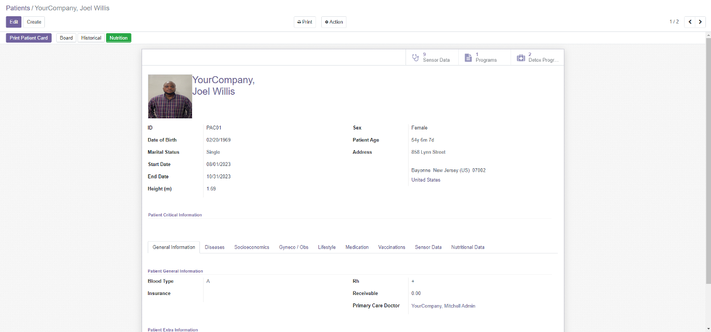The height and width of the screenshot is (332, 711).
Task: Click the address 858 Lynn Street
Action: (429, 153)
